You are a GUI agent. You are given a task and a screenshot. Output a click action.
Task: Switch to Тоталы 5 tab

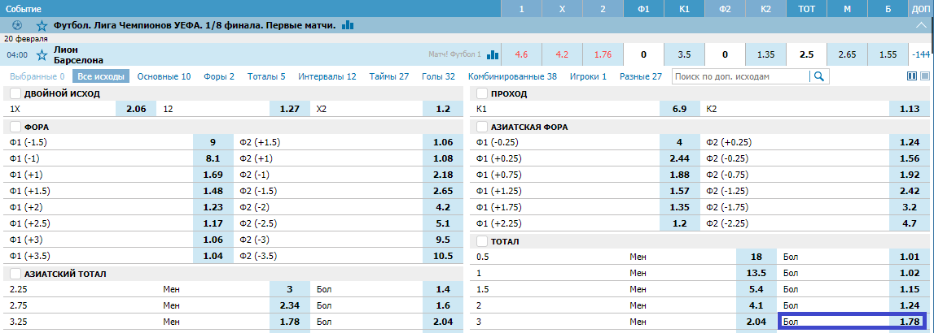[x=266, y=76]
